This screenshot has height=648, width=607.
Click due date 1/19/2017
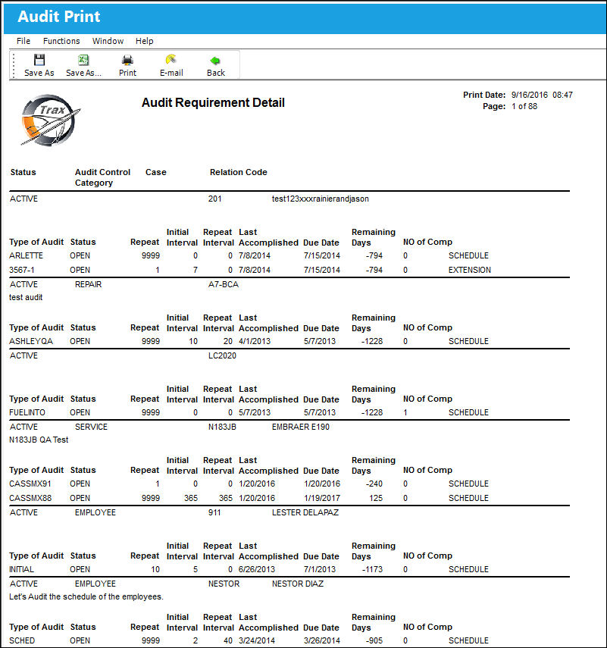pos(322,498)
